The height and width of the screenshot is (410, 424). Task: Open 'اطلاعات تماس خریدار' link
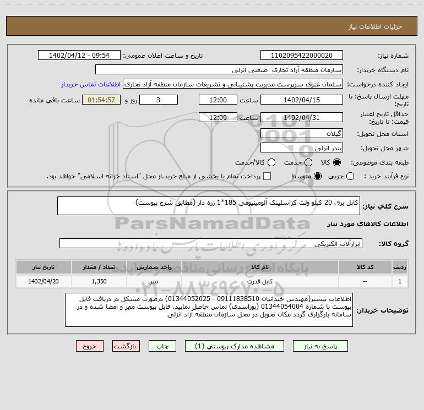click(91, 84)
